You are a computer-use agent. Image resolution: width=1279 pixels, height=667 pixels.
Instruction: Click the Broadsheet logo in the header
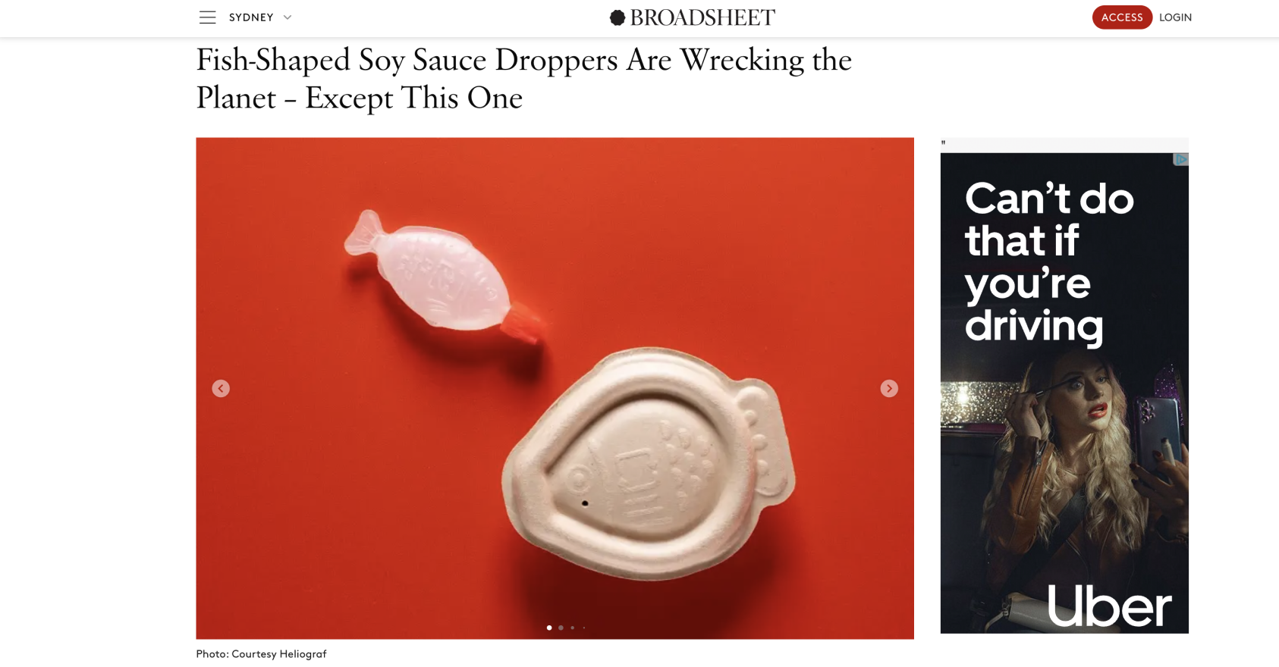[693, 17]
